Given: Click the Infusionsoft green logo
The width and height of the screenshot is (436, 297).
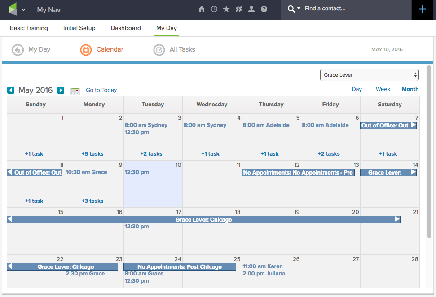Looking at the screenshot, I should (x=13, y=9).
